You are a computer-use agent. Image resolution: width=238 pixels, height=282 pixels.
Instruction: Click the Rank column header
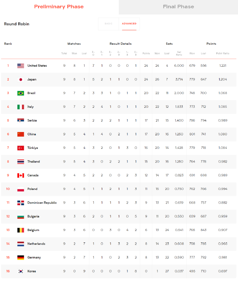coord(8,44)
